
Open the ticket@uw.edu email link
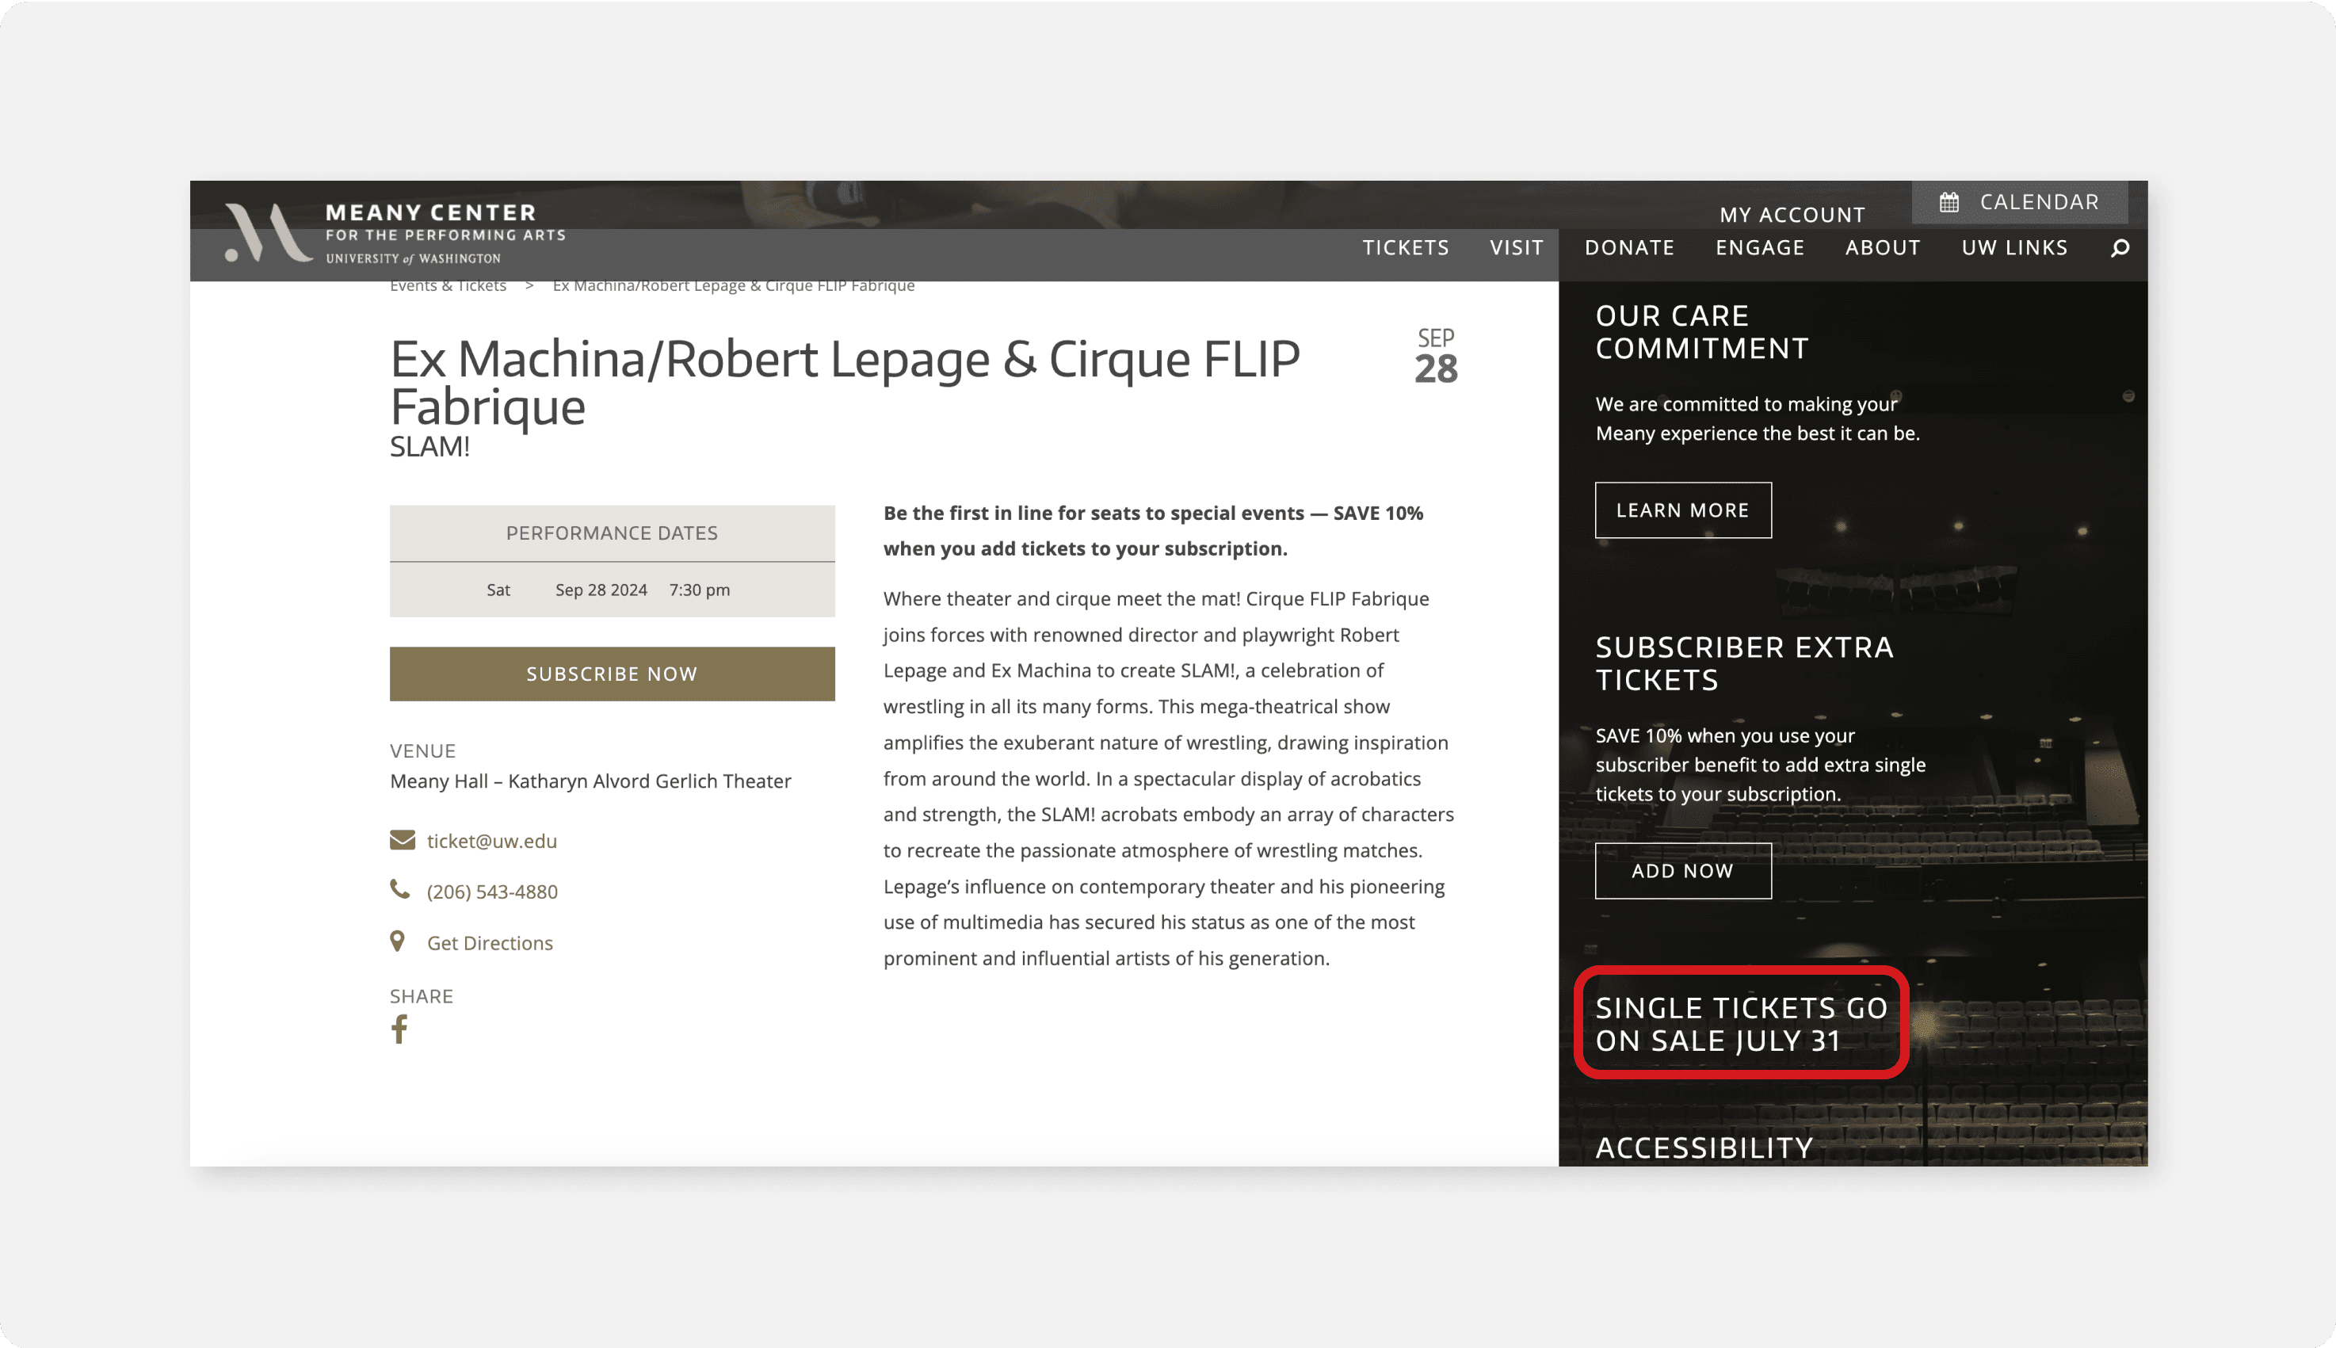click(491, 841)
